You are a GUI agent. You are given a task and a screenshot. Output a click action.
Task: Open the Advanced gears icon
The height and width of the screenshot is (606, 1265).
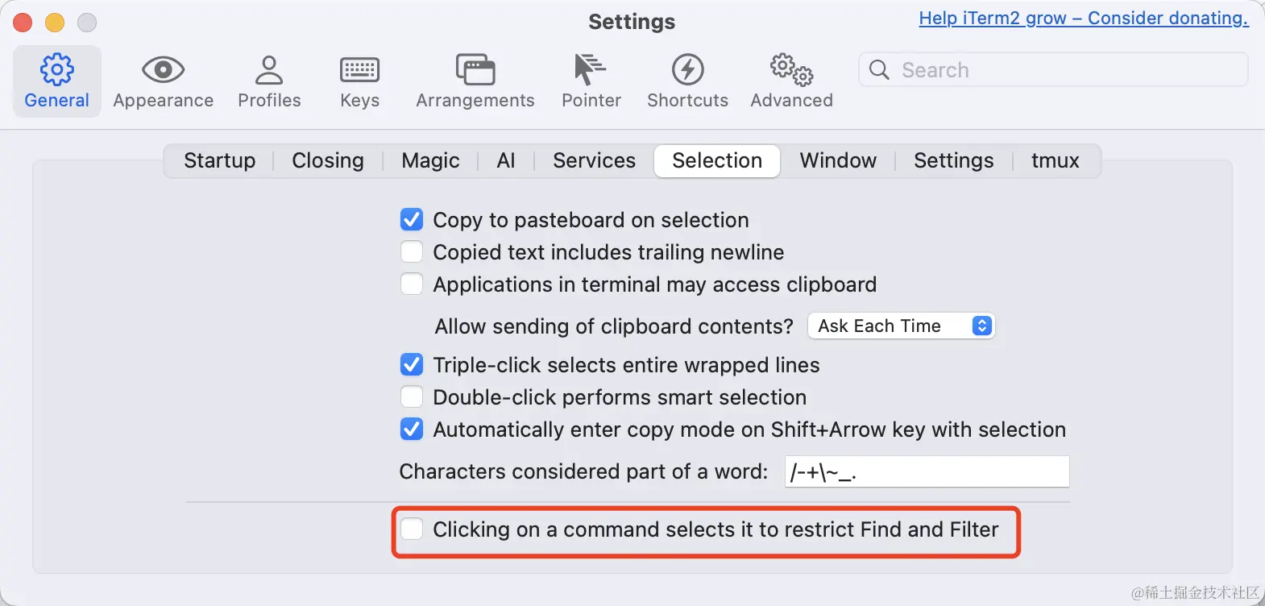coord(791,70)
